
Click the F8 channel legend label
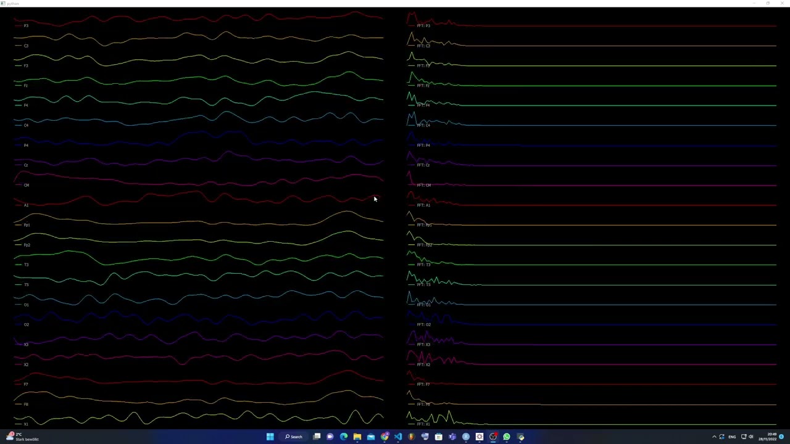(x=26, y=405)
